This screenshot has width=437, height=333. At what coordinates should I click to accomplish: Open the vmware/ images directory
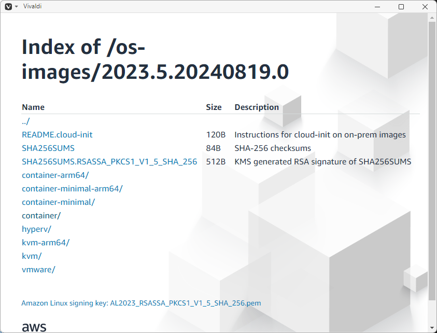pos(38,269)
